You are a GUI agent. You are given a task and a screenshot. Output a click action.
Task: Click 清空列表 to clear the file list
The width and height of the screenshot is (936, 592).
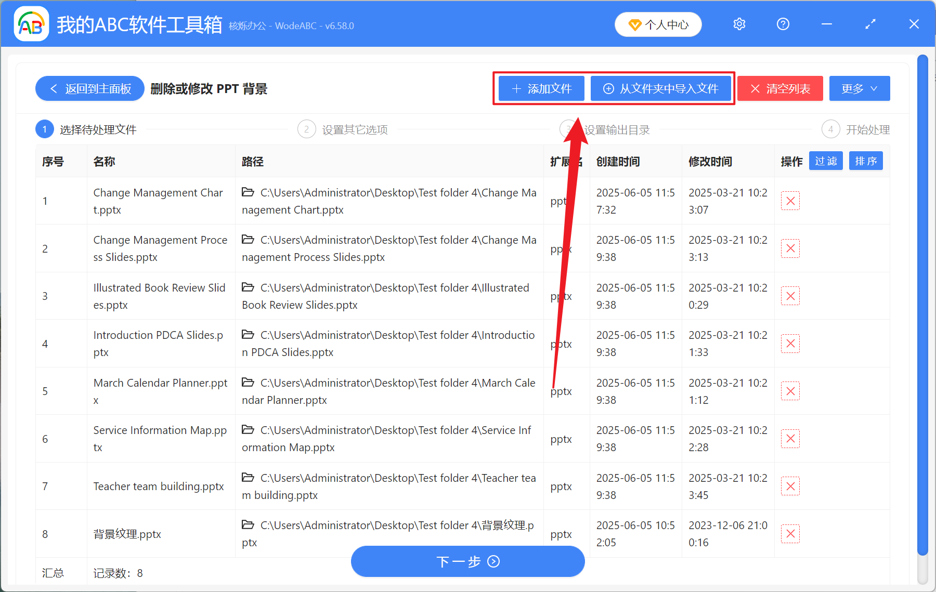coord(779,88)
